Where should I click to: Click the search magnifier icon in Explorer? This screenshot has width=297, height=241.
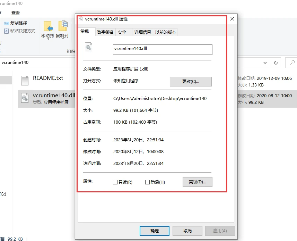click(292, 63)
